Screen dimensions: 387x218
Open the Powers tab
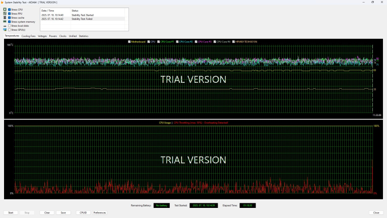[x=53, y=36]
